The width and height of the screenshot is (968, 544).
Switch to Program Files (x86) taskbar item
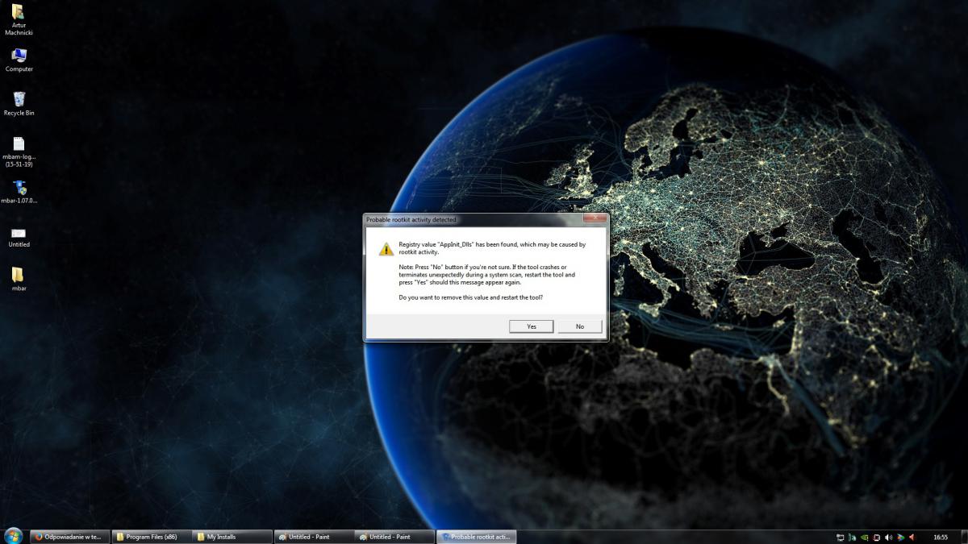pos(151,537)
